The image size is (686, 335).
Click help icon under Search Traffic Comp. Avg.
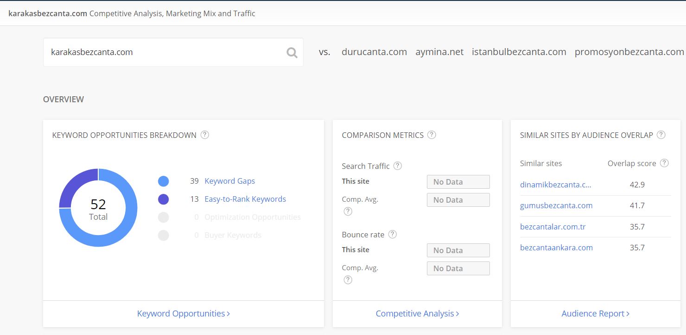click(x=348, y=211)
